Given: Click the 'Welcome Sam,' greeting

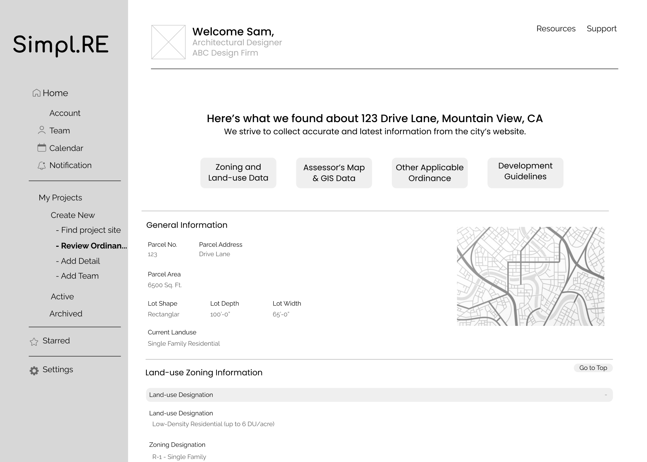Looking at the screenshot, I should pos(233,32).
